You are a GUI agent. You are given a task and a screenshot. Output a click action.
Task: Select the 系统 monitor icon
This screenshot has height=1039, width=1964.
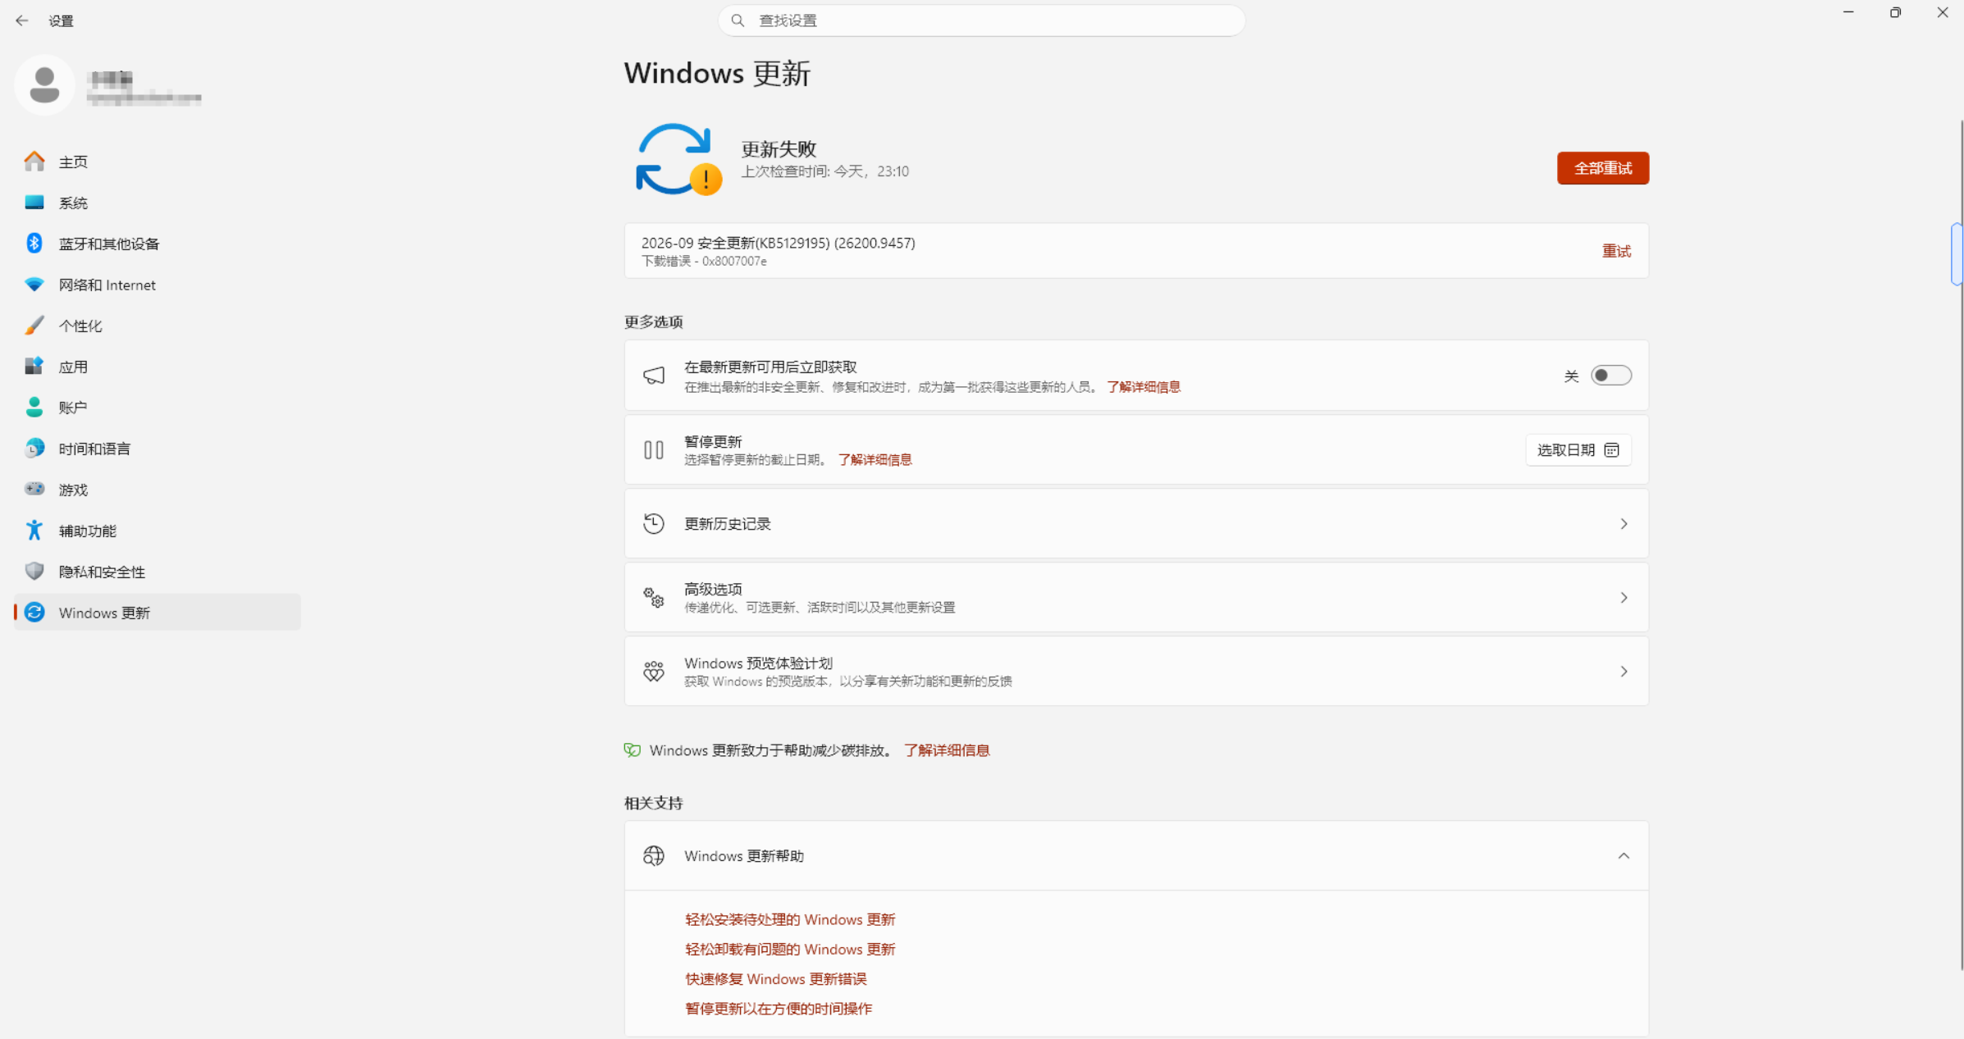pos(34,203)
